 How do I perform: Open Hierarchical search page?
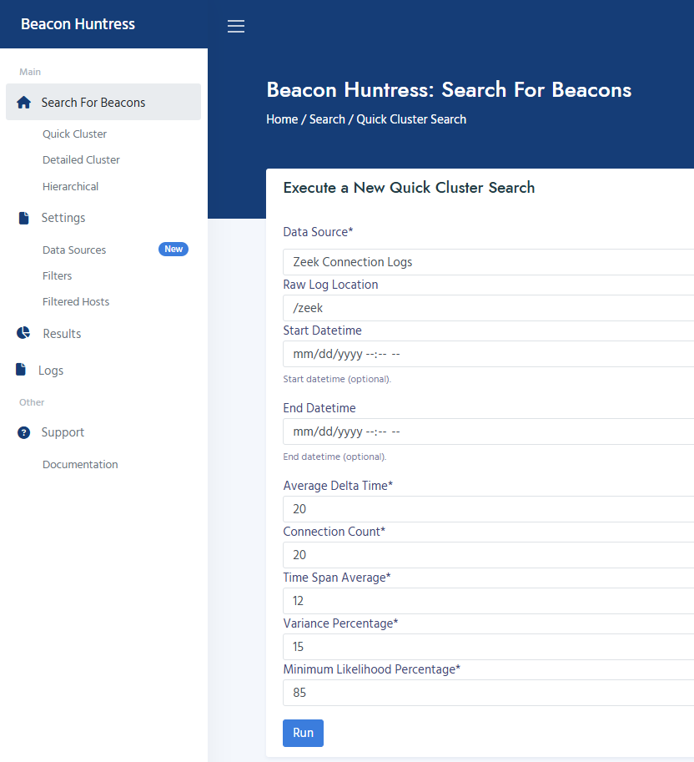coord(70,187)
